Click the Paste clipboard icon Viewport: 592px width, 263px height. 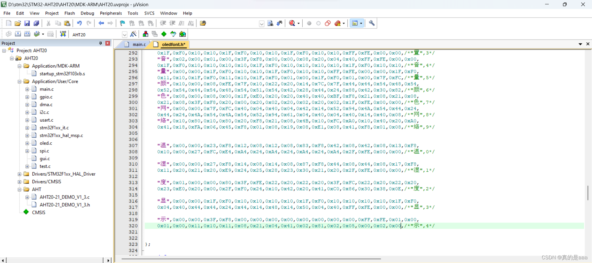(x=67, y=23)
